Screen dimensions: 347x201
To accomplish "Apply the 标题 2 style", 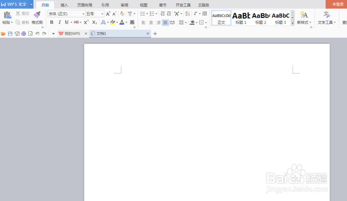I will coord(261,18).
